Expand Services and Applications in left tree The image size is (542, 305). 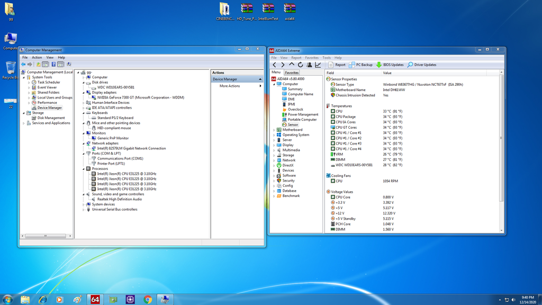tap(23, 123)
